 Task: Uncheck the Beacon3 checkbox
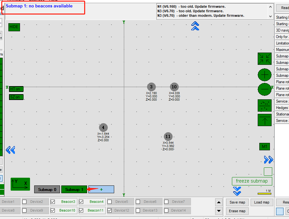tap(53, 202)
